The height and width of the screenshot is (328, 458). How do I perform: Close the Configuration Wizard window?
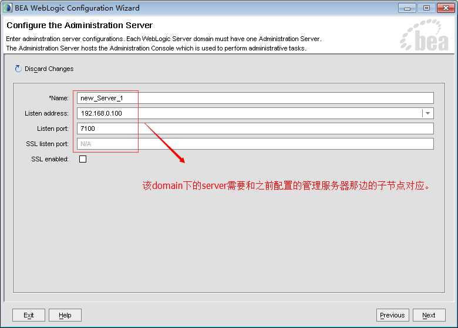(x=446, y=8)
